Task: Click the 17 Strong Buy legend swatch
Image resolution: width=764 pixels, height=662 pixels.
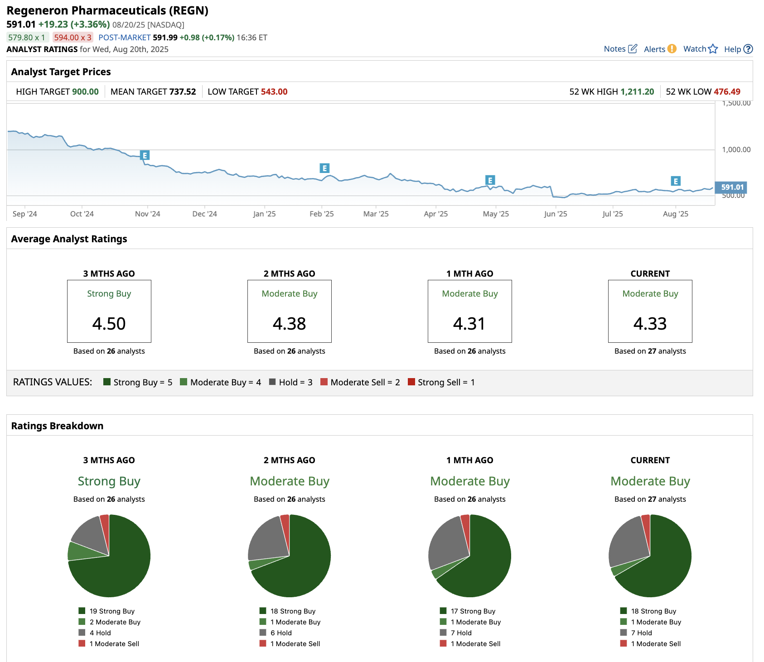Action: [x=443, y=611]
